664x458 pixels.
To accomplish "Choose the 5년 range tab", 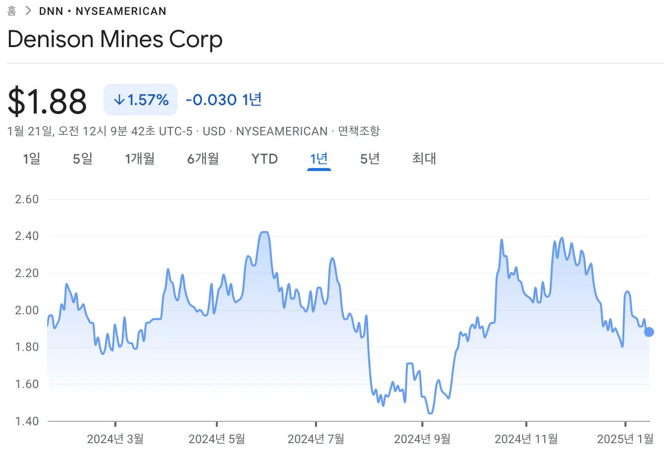I will 370,159.
